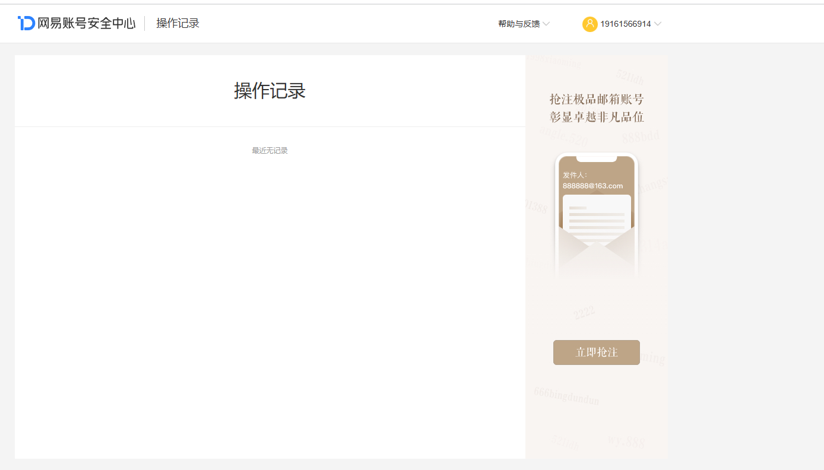
Task: Click the phone mailbox ad image
Action: coord(597,217)
